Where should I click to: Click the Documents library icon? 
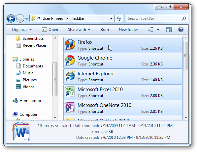pyautogui.click(x=18, y=66)
